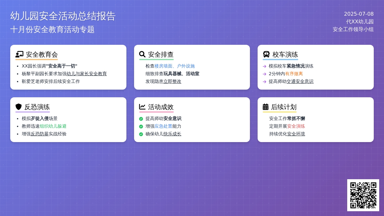The width and height of the screenshot is (384, 216).
Task: Click the line 模拟歹徒入侵场景
Action: [x=40, y=118]
